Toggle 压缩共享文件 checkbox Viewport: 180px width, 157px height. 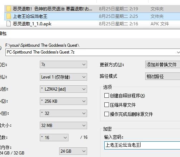click(106, 105)
